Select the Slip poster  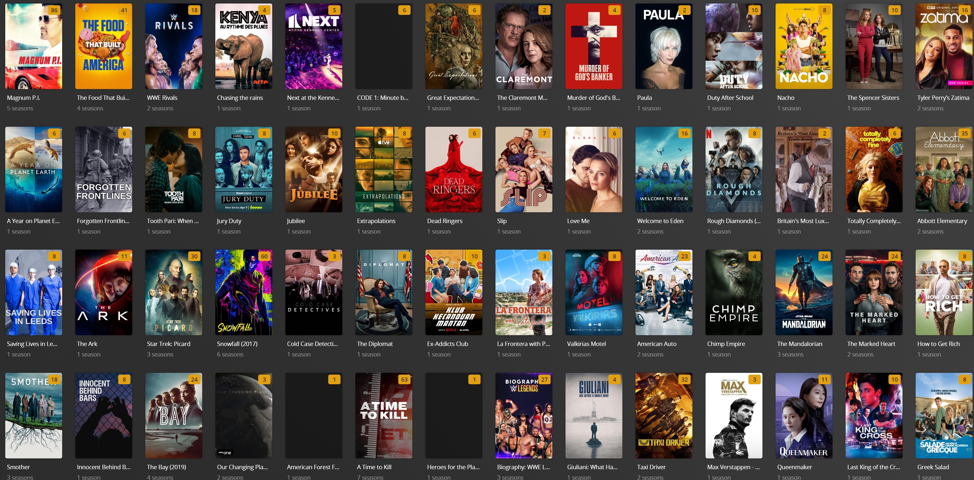click(x=524, y=169)
